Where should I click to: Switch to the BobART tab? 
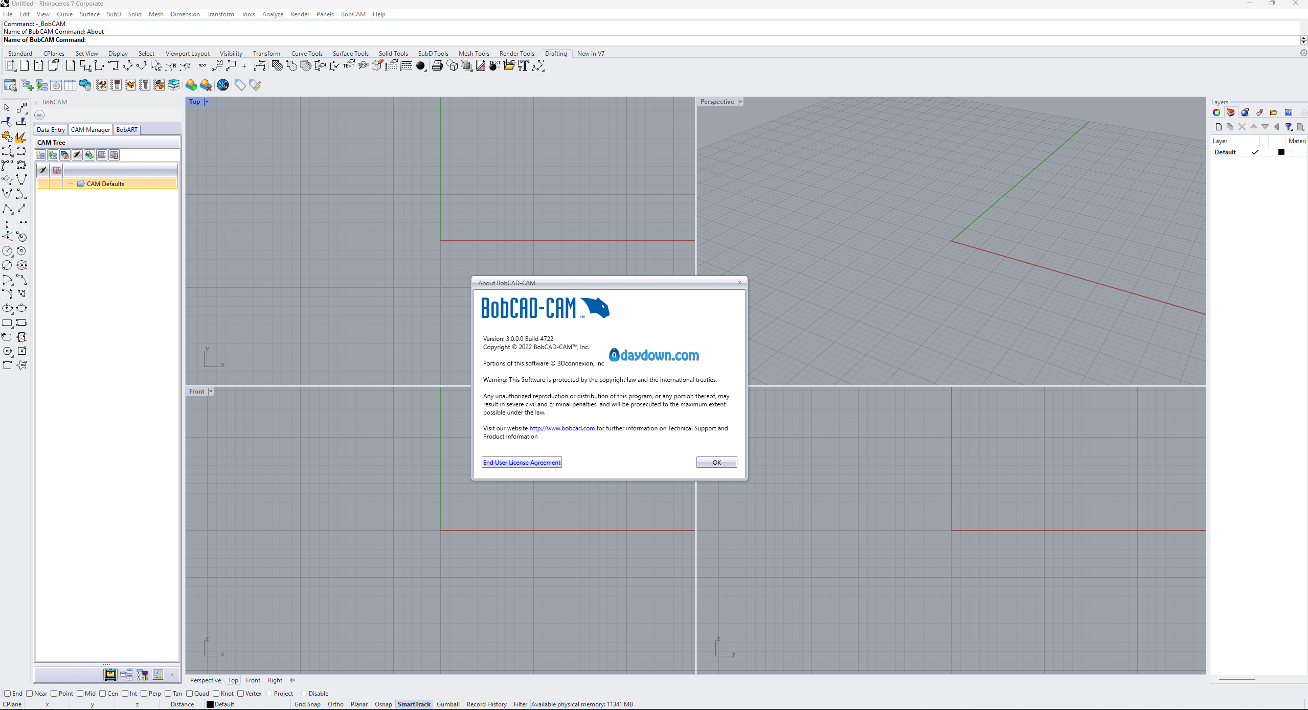click(127, 130)
